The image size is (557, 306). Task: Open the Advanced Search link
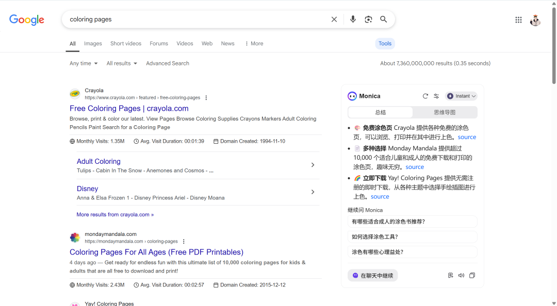coord(167,63)
